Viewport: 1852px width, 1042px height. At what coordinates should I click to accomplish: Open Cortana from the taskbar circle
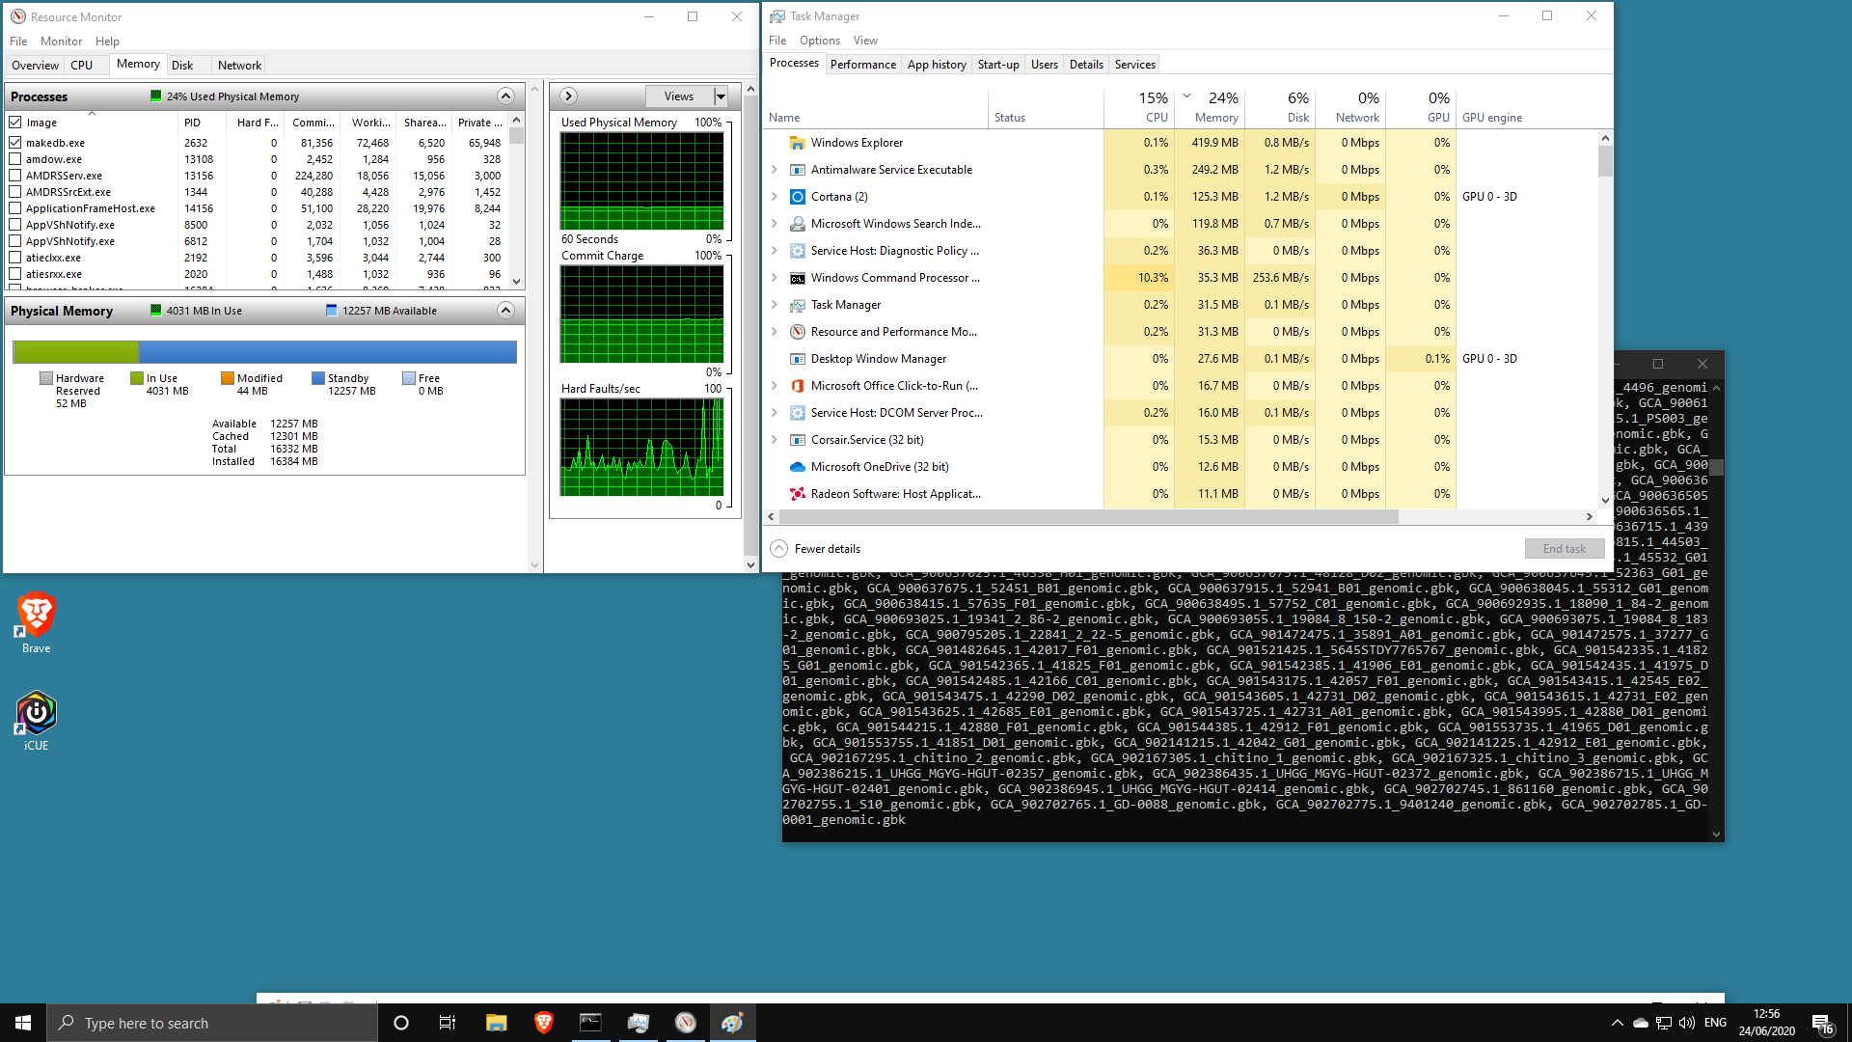pyautogui.click(x=401, y=1023)
